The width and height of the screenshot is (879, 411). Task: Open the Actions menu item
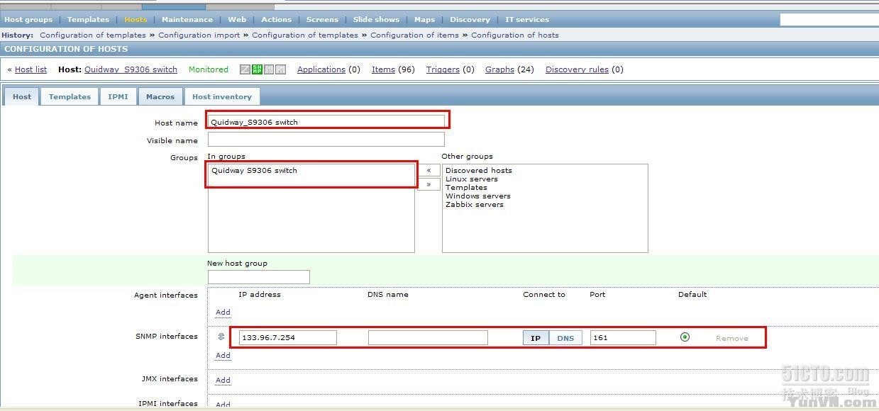(x=276, y=19)
